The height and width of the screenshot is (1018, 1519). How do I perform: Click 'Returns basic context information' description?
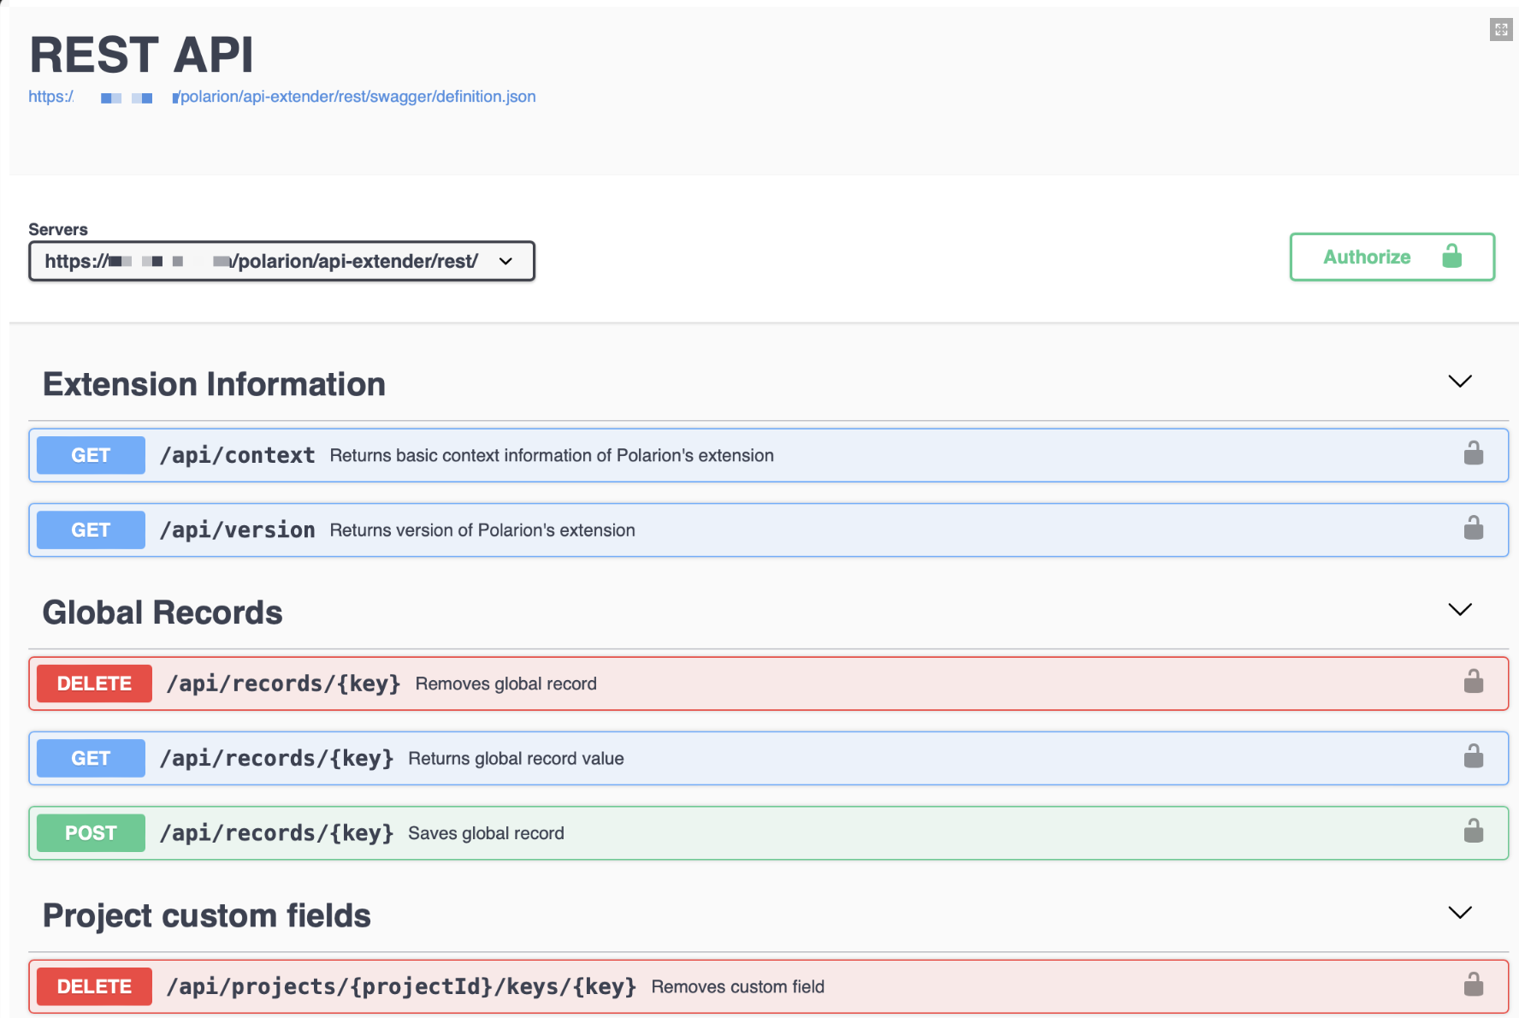pyautogui.click(x=552, y=455)
